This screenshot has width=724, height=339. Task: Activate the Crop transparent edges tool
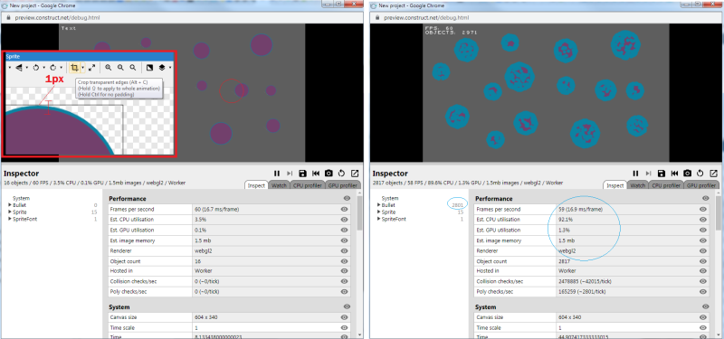[74, 67]
